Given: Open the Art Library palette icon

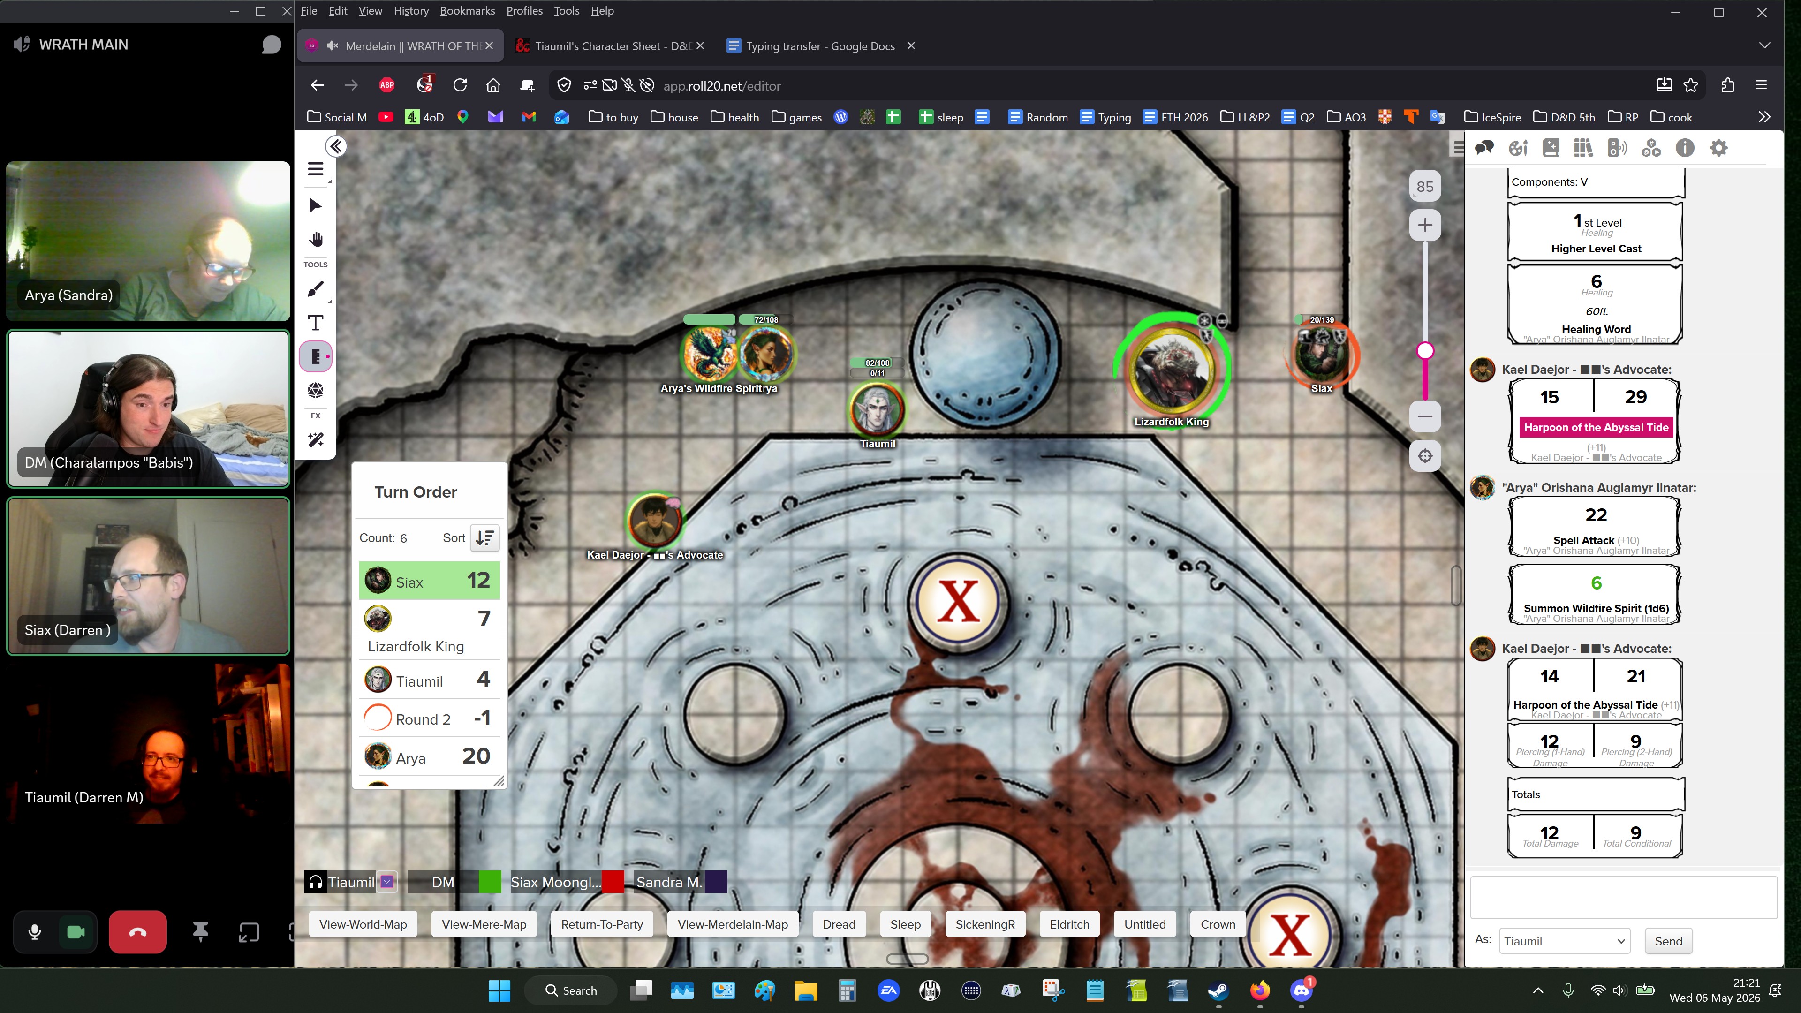Looking at the screenshot, I should [x=1517, y=148].
